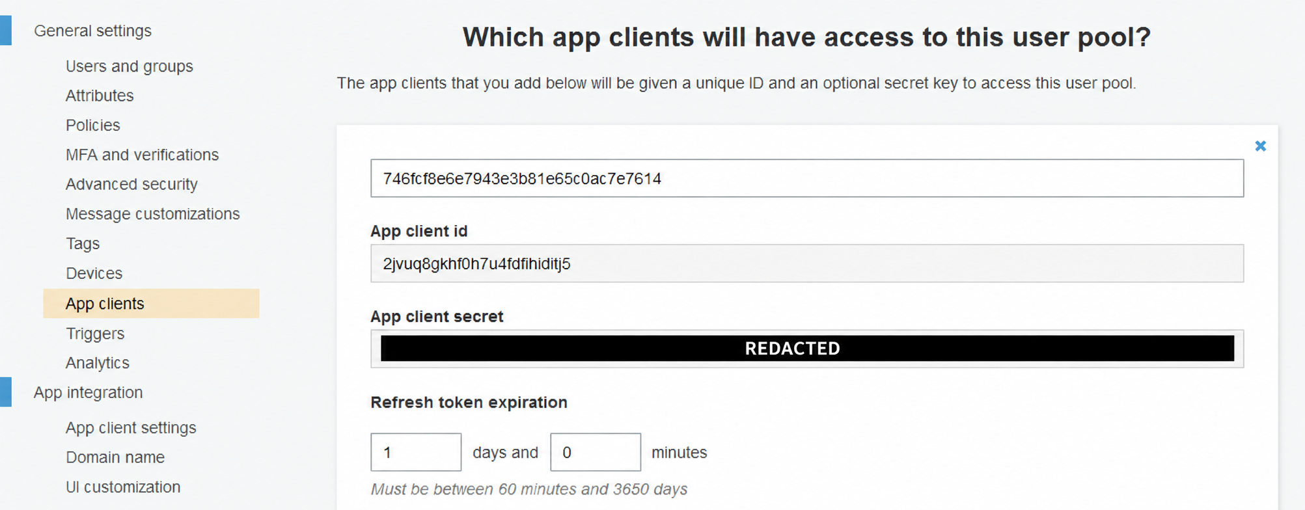
Task: Select the highlighted App clients item
Action: click(151, 304)
